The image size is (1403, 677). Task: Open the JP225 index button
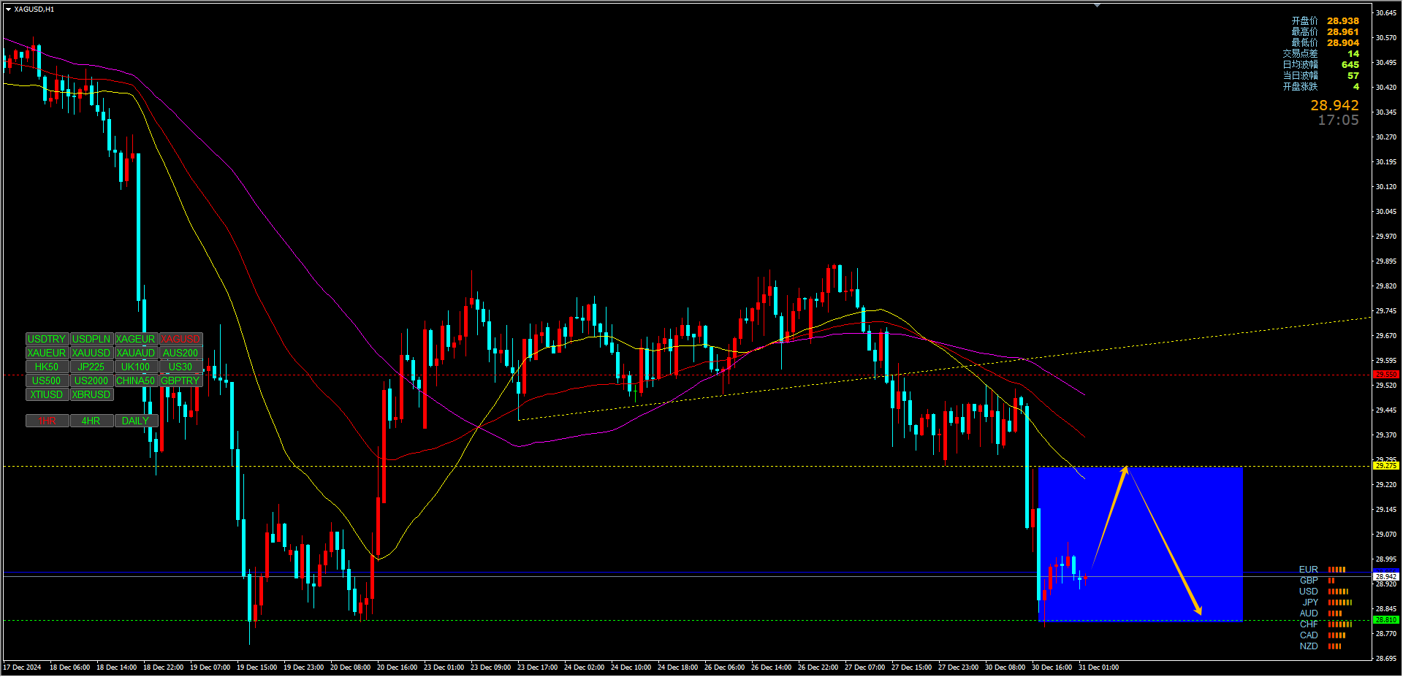coord(91,367)
